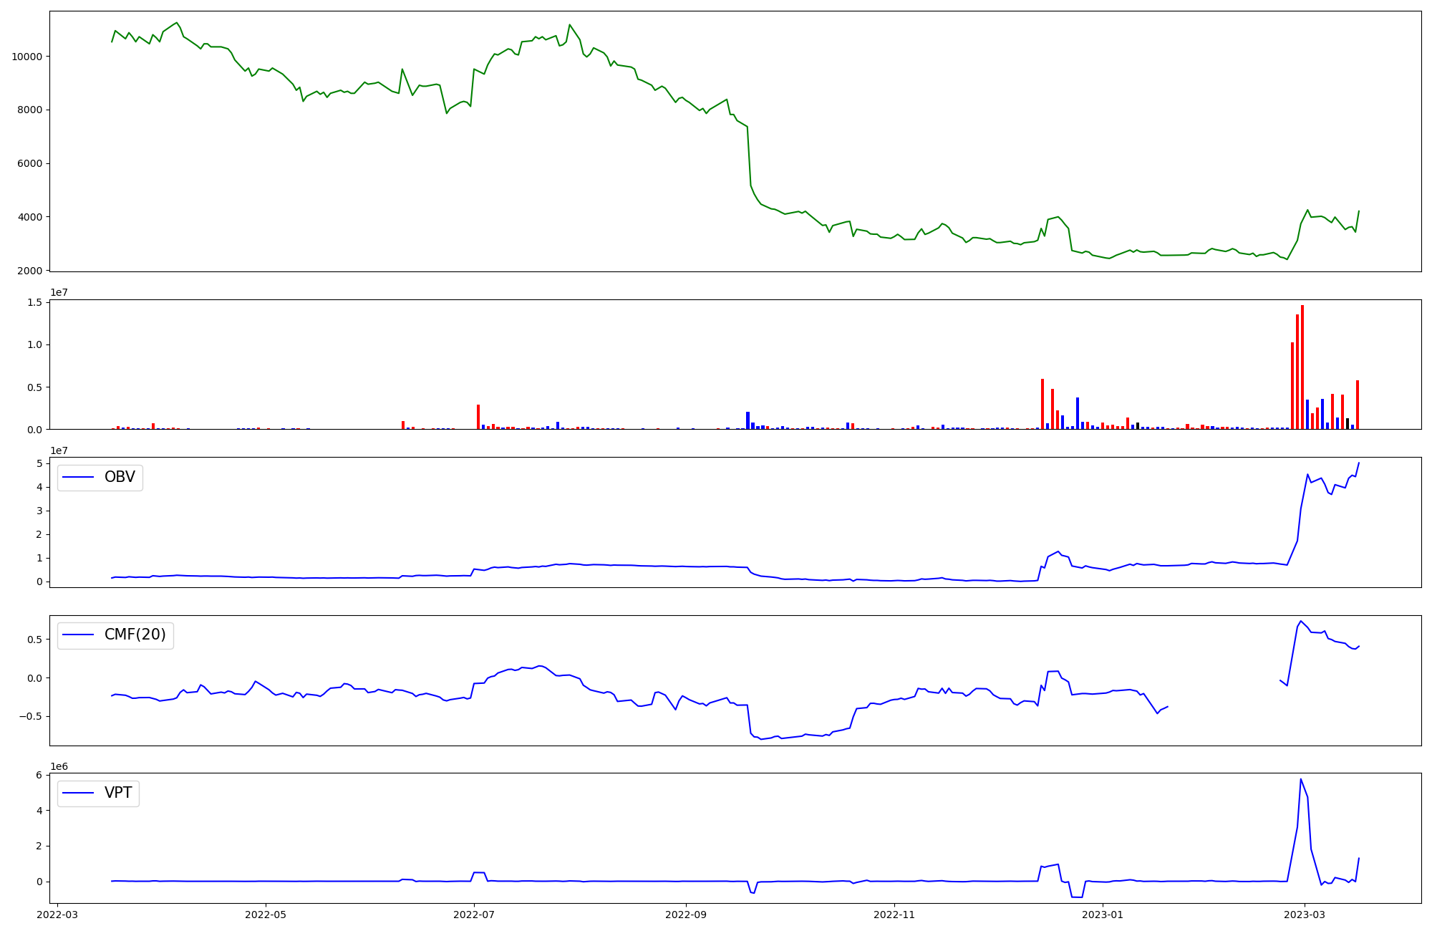Viewport: 1432px width, 931px height.
Task: Click the OBV legend label
Action: (x=120, y=477)
